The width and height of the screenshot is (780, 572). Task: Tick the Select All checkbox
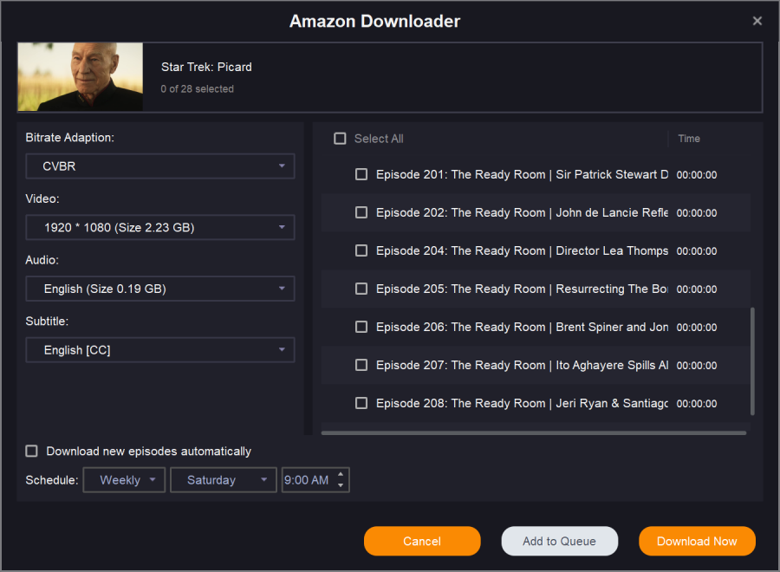(x=340, y=139)
